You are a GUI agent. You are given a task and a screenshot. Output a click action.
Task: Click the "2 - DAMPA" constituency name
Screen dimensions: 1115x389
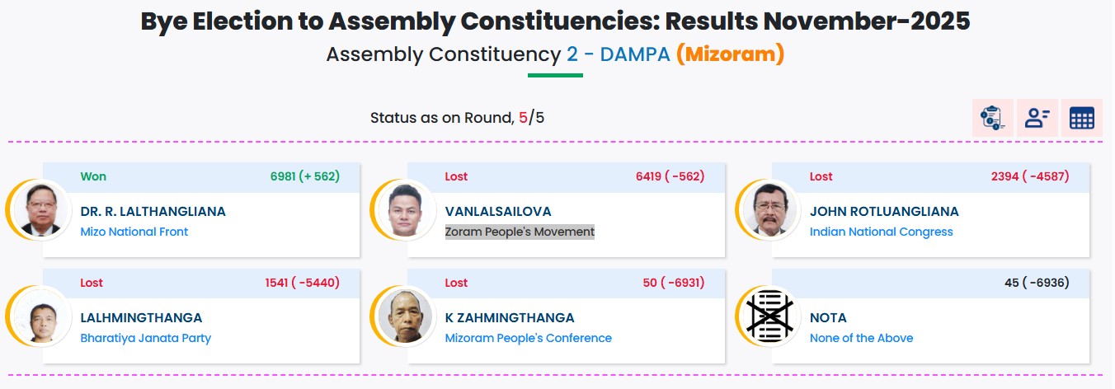point(618,55)
